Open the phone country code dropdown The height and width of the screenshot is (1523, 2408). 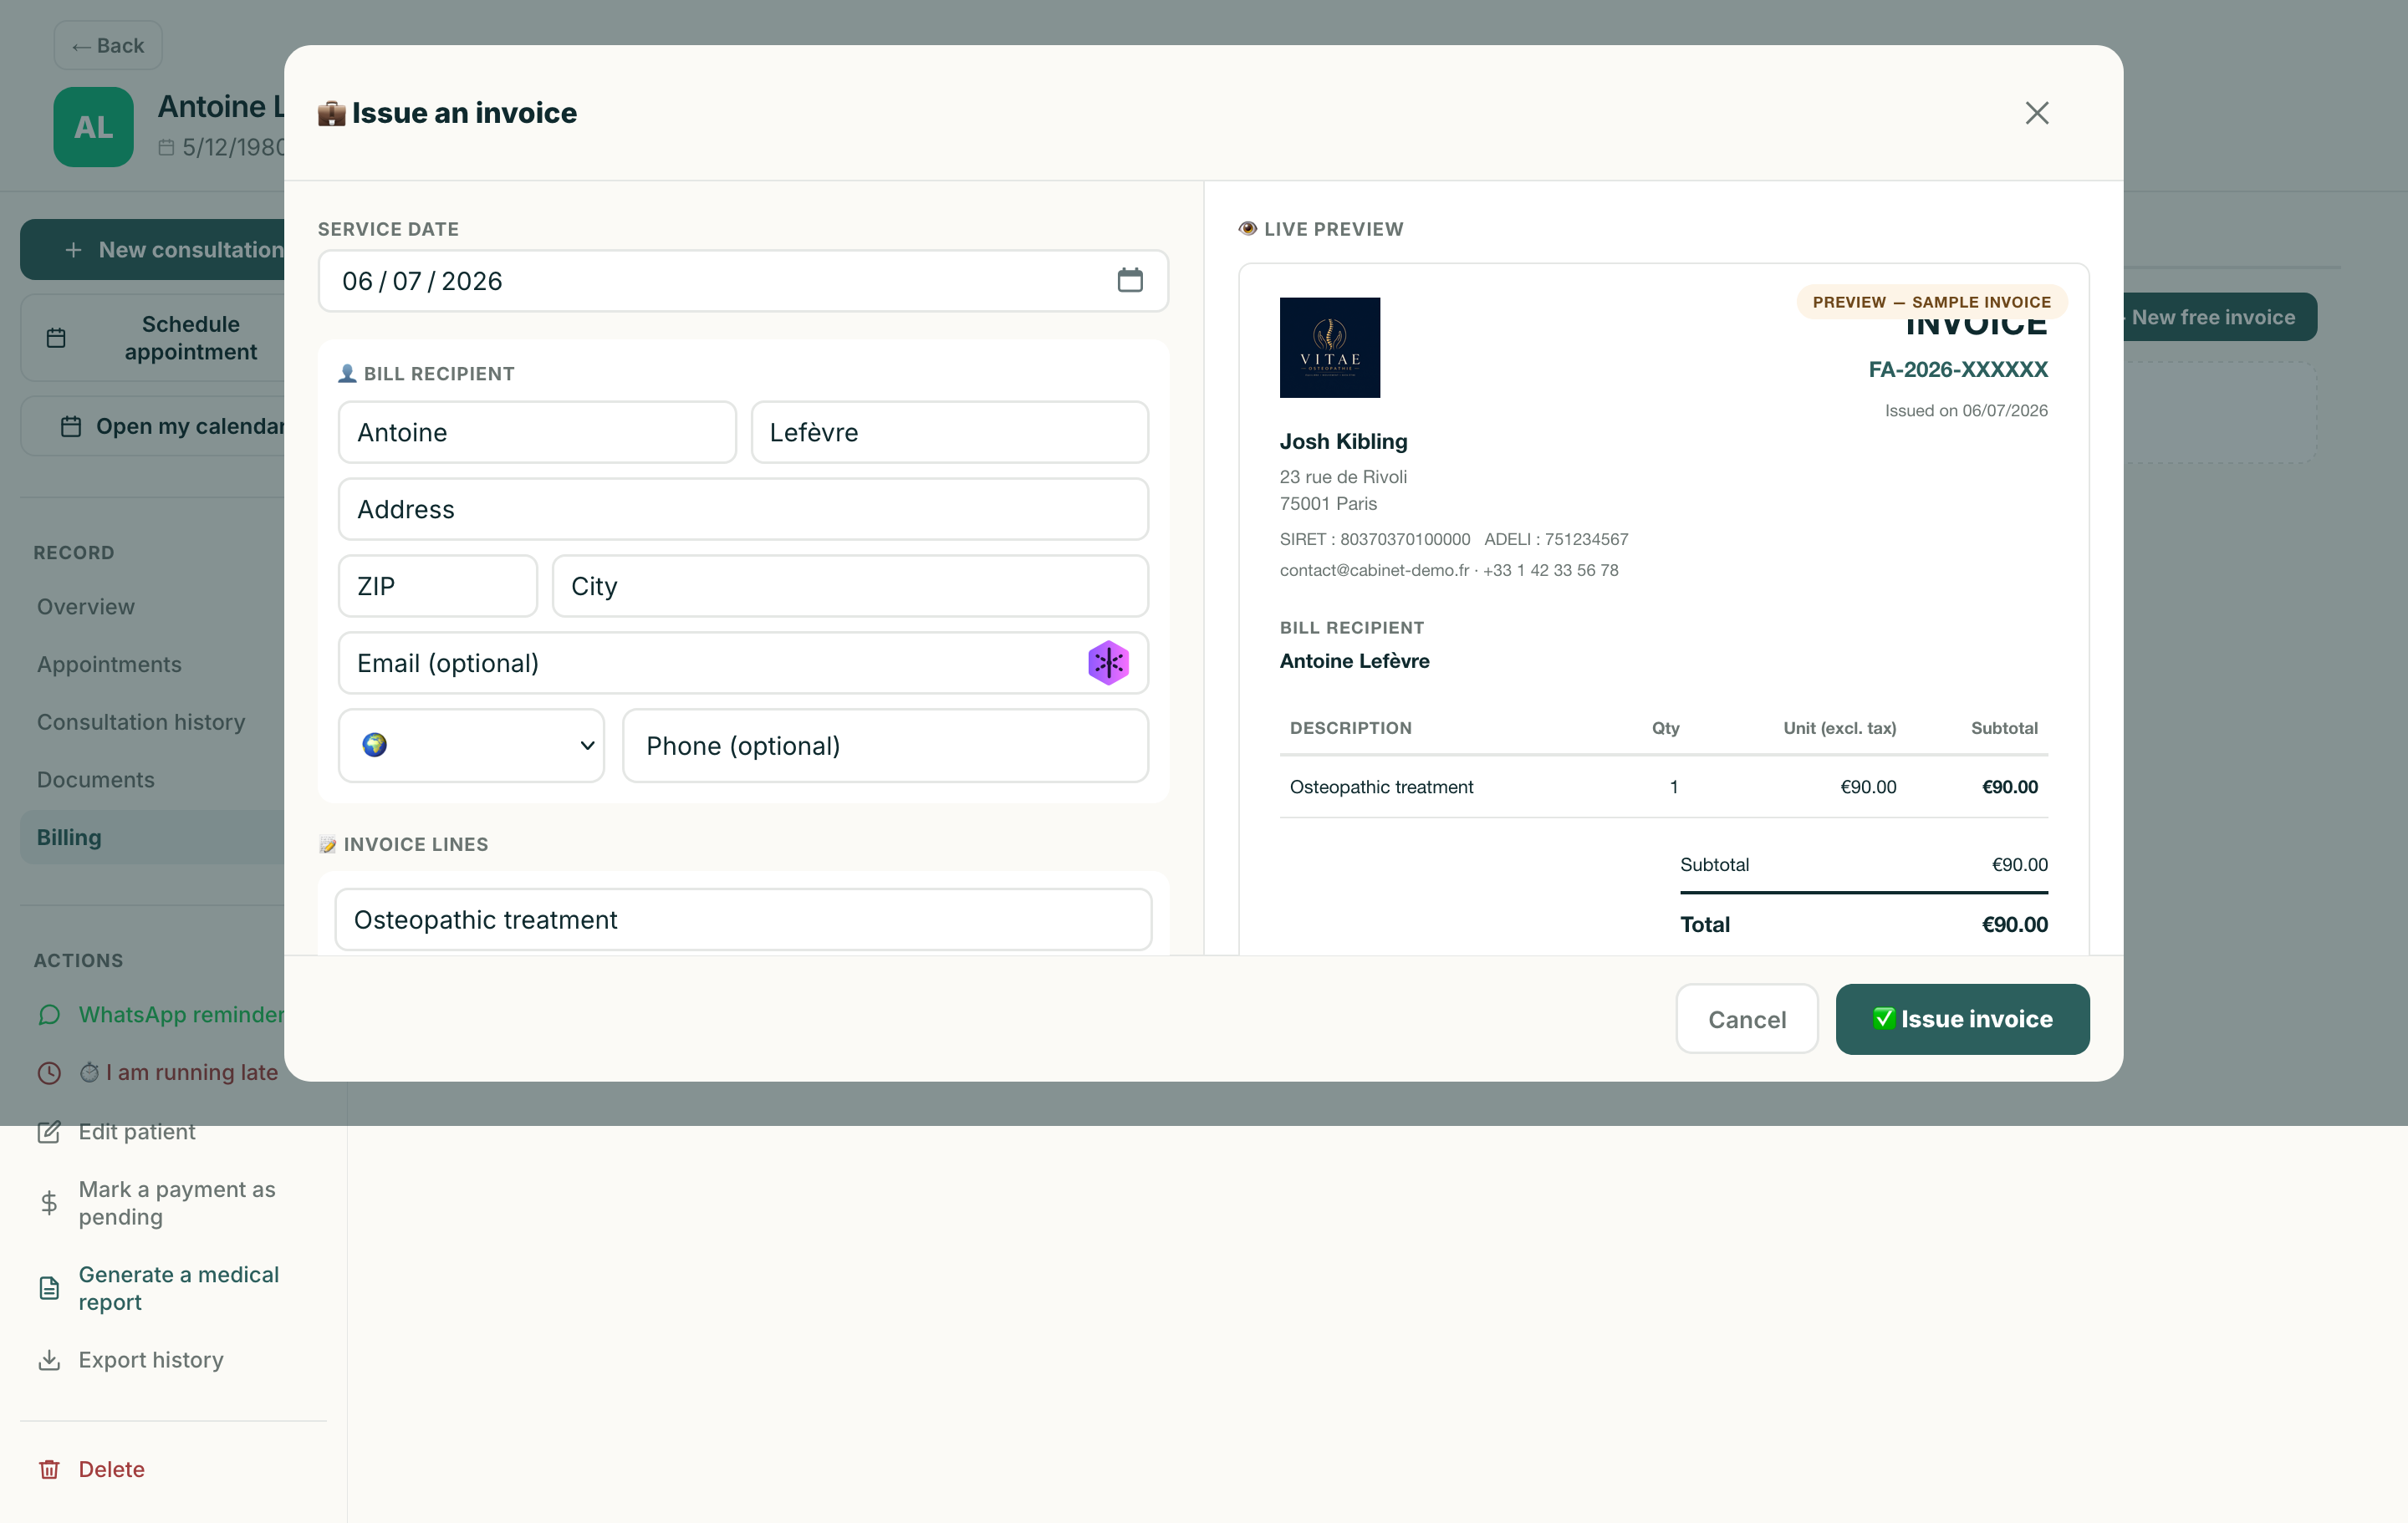(x=471, y=746)
